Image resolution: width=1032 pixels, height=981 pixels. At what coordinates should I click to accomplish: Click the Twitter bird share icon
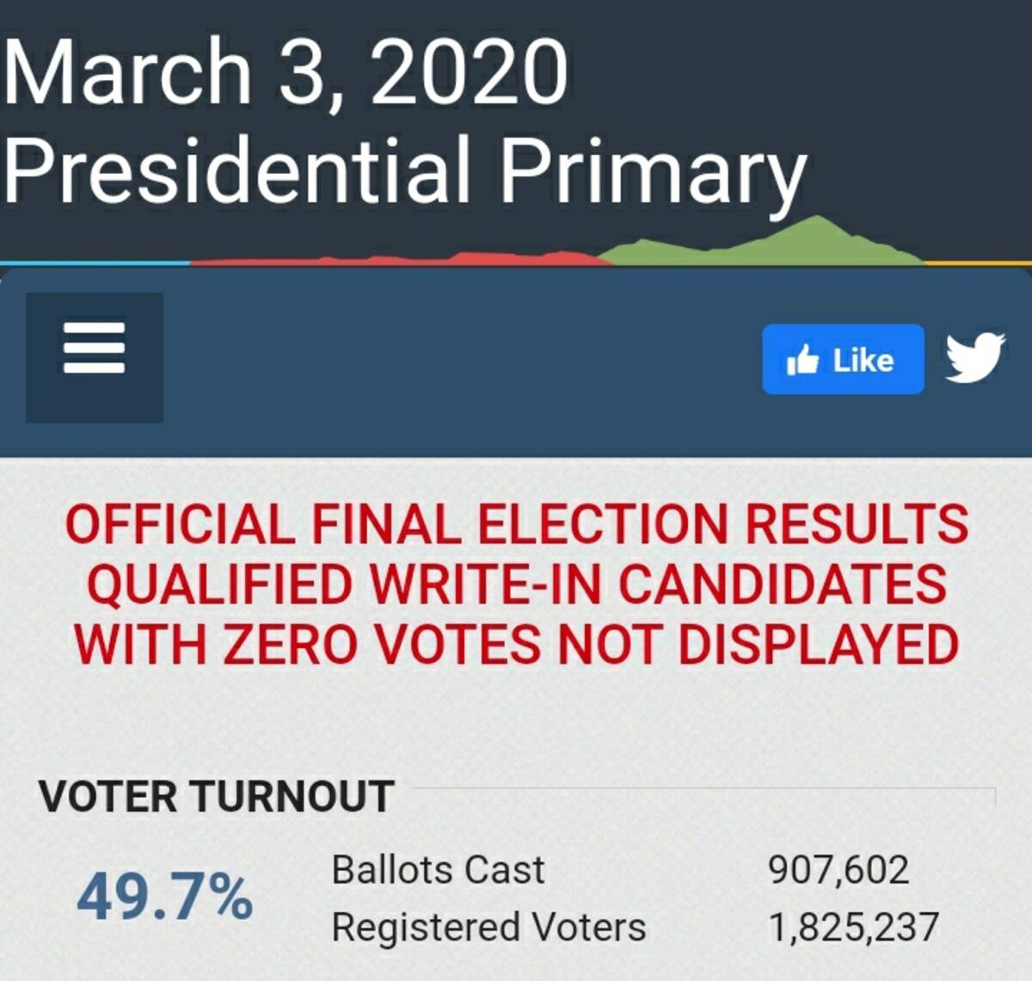pyautogui.click(x=975, y=357)
